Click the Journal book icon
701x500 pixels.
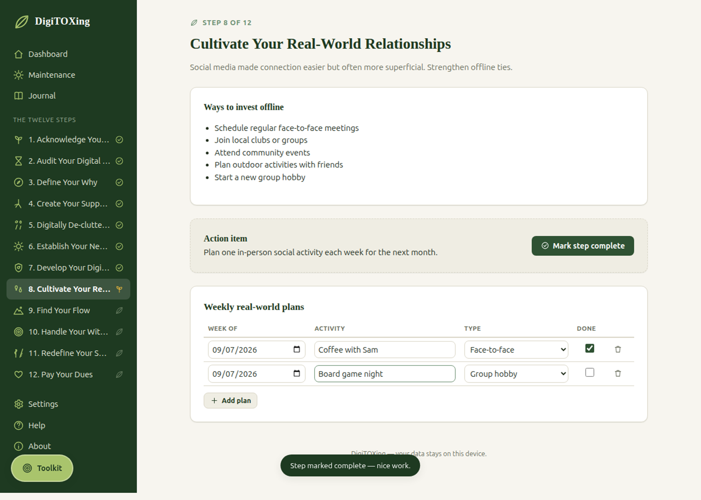coord(18,96)
